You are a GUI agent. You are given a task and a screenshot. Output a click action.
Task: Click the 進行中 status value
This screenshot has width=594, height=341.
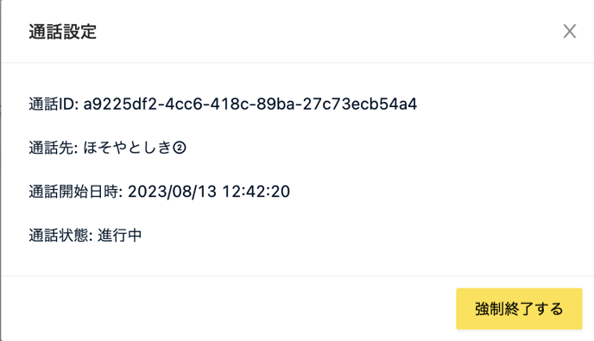coord(120,236)
